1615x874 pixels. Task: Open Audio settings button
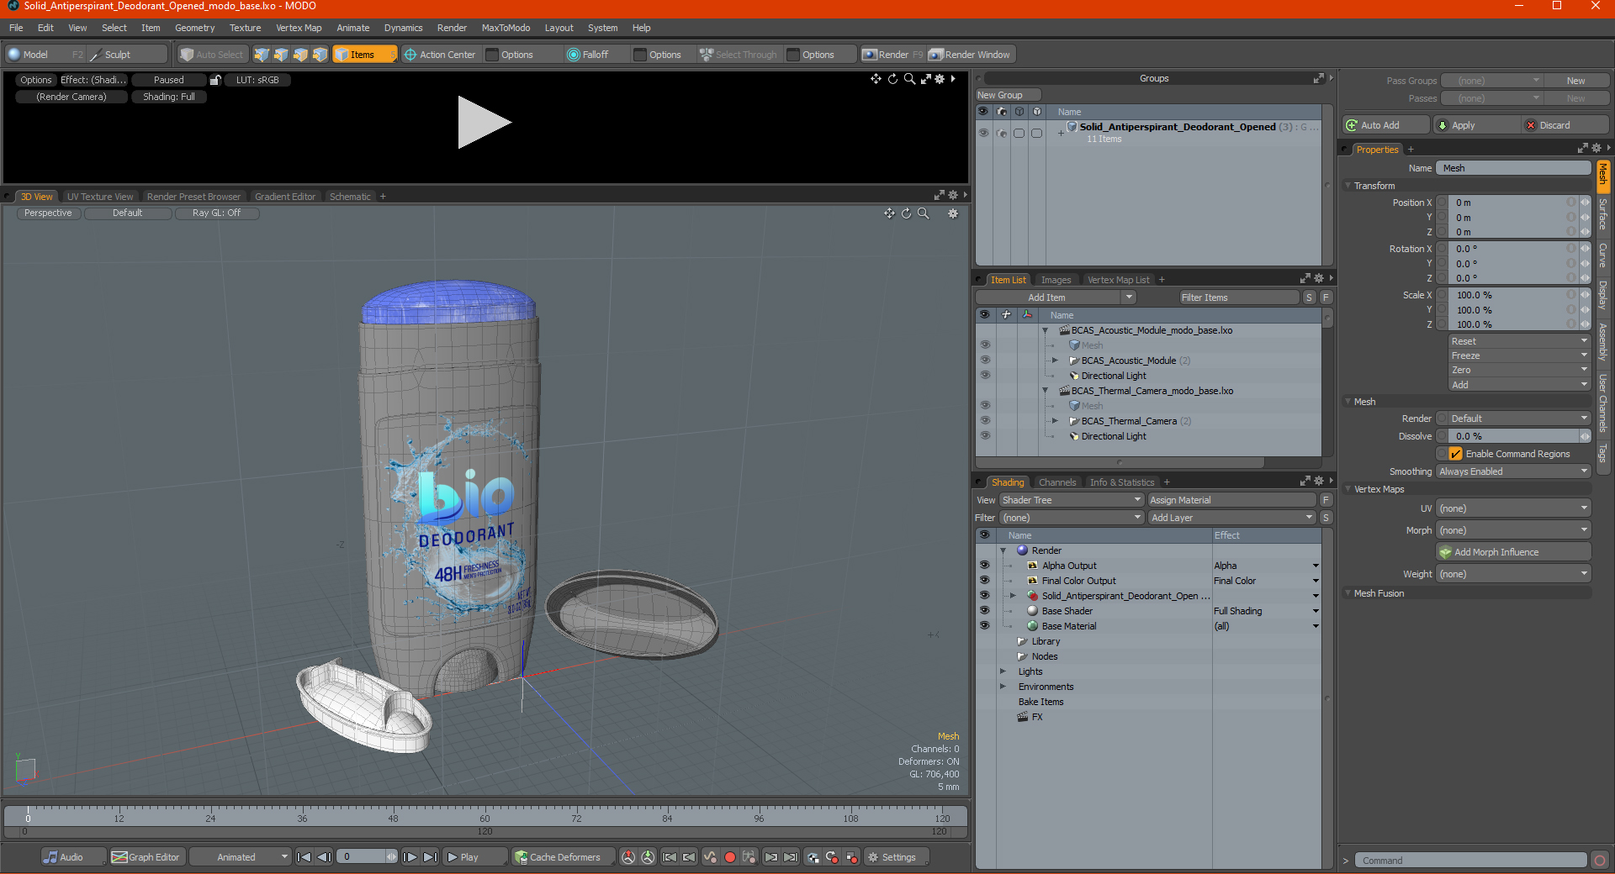click(74, 857)
